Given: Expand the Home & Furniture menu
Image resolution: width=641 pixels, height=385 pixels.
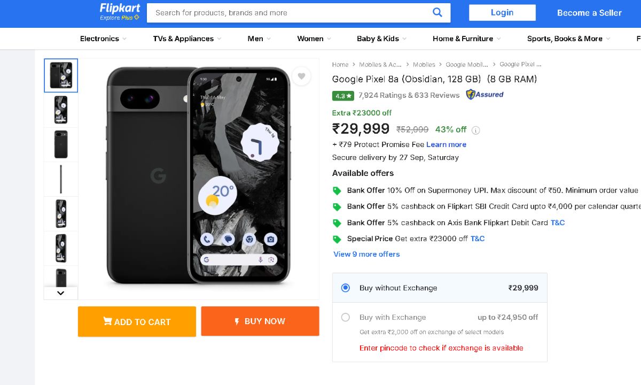Looking at the screenshot, I should pos(466,38).
